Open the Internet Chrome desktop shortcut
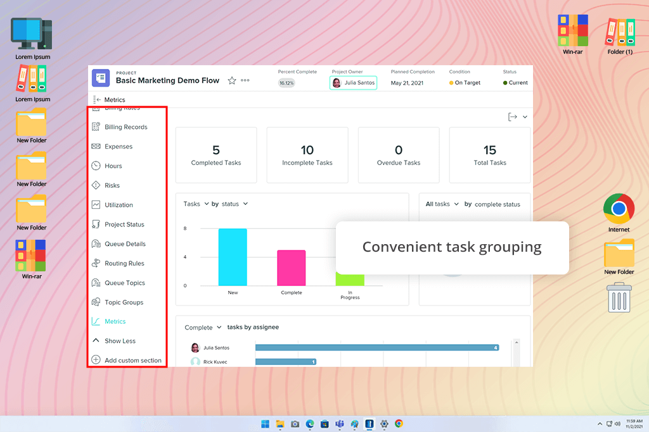 (x=619, y=213)
